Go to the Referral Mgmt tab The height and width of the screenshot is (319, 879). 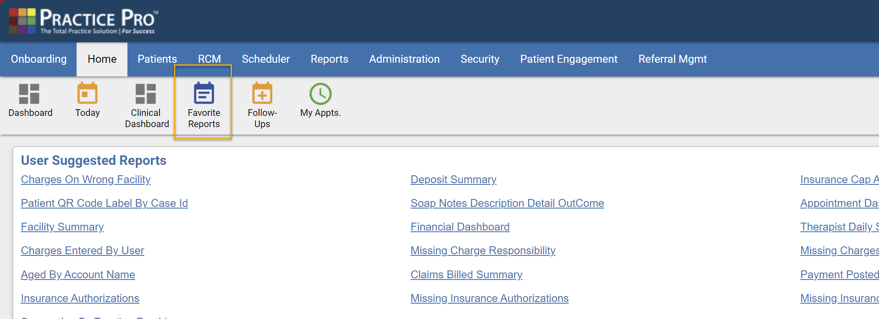672,59
